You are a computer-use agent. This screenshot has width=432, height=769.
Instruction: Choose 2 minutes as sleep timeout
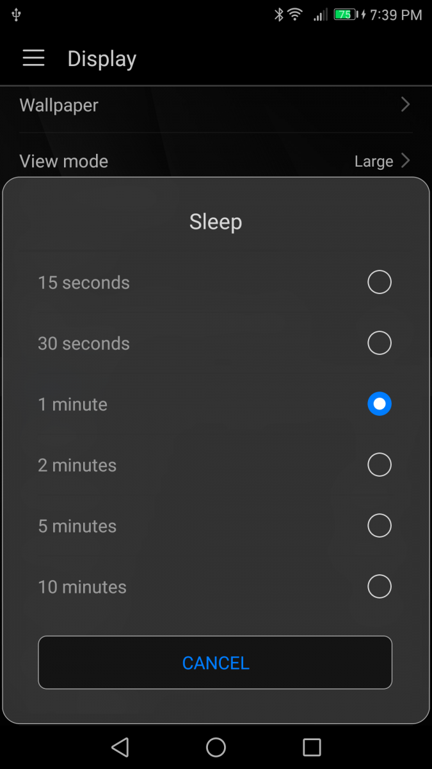coord(380,465)
